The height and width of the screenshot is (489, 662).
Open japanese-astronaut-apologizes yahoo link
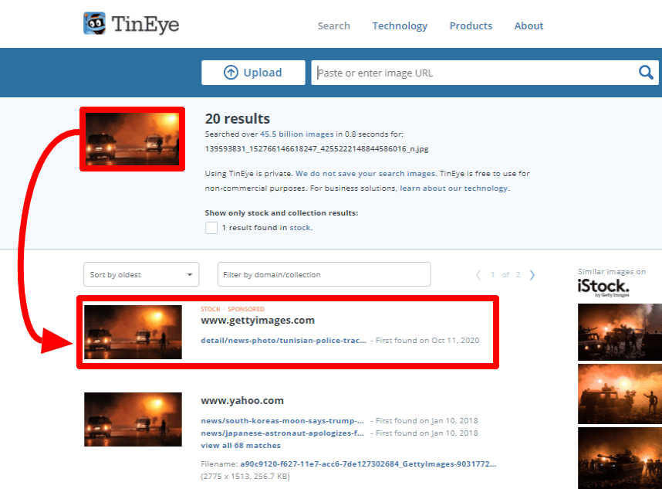click(282, 433)
